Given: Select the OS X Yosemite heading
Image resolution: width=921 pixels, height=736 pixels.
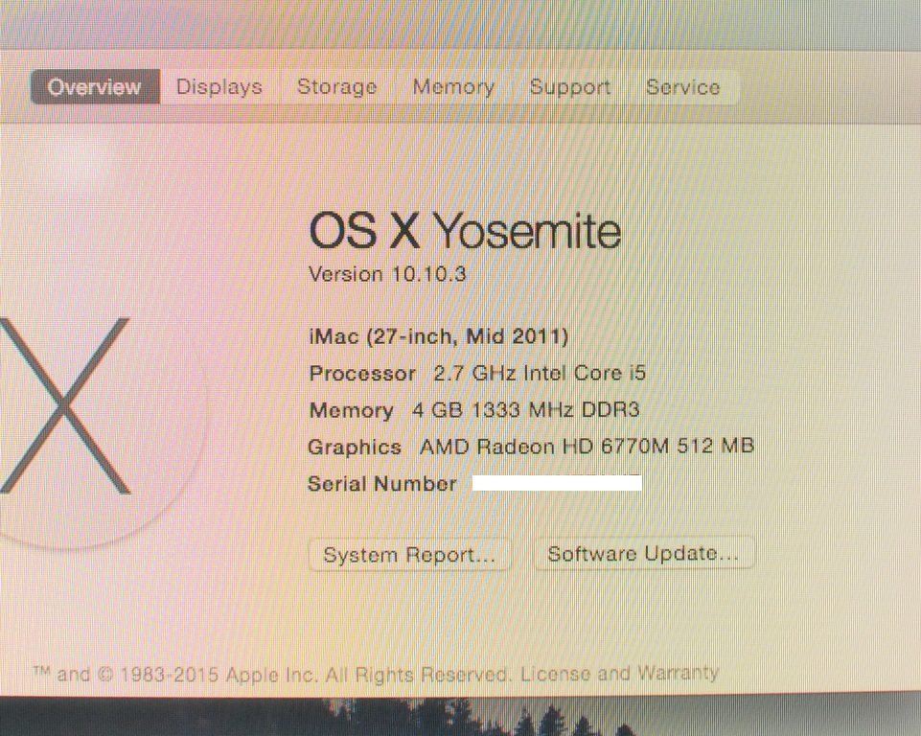Looking at the screenshot, I should 465,230.
